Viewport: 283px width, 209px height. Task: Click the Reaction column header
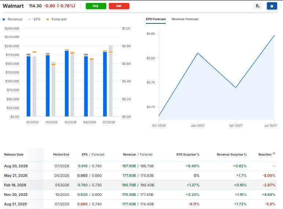click(265, 154)
